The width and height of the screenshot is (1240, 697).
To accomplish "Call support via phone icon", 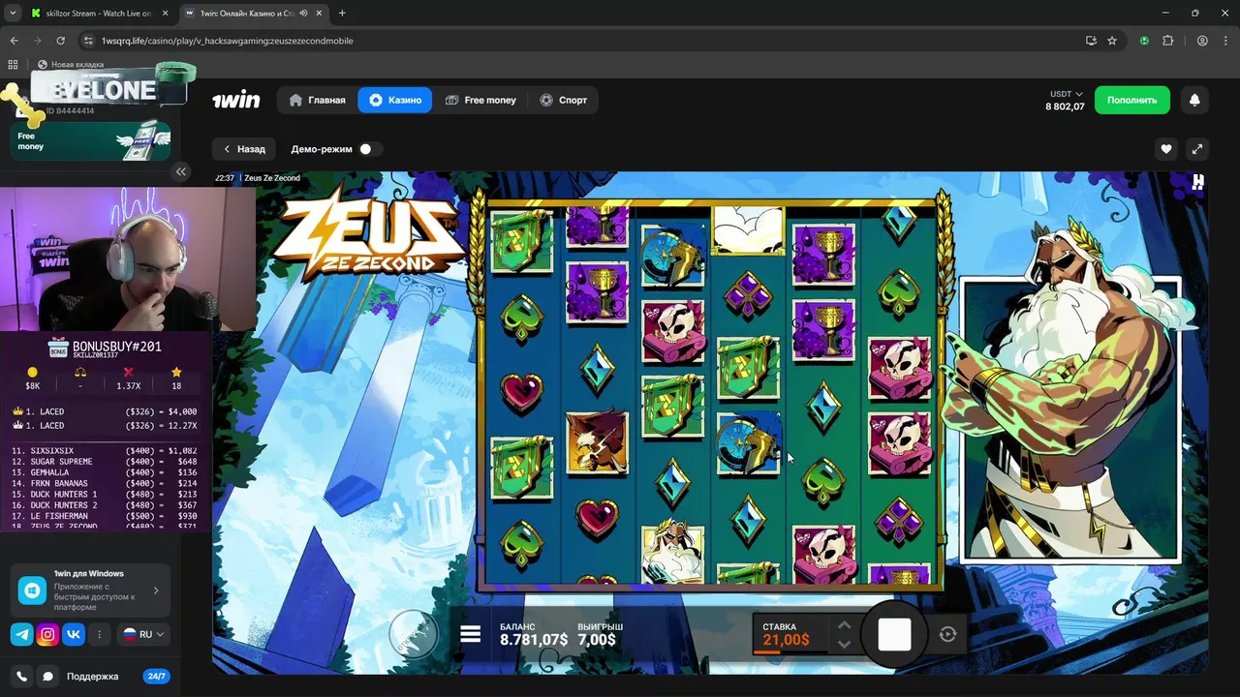I will [x=21, y=677].
